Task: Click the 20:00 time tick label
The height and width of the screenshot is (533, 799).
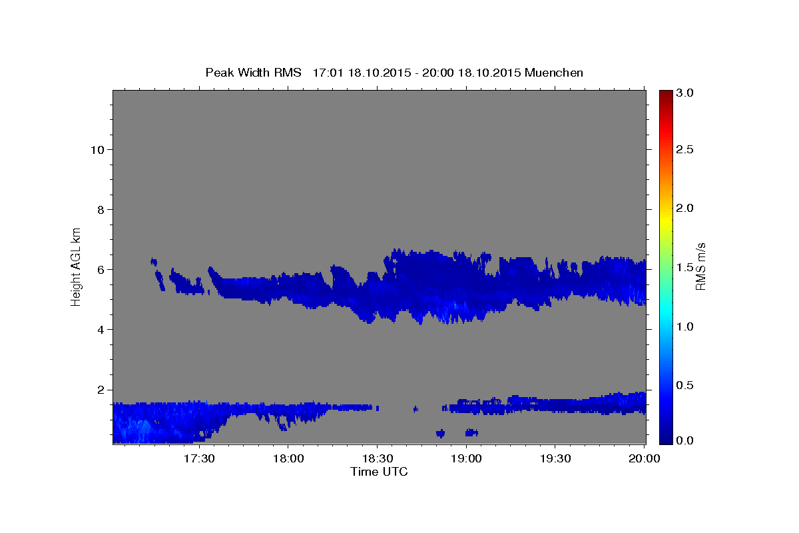Action: coord(645,459)
